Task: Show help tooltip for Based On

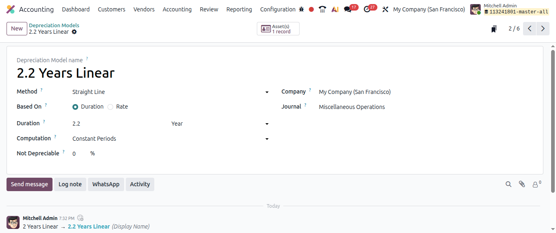Action: (46, 105)
